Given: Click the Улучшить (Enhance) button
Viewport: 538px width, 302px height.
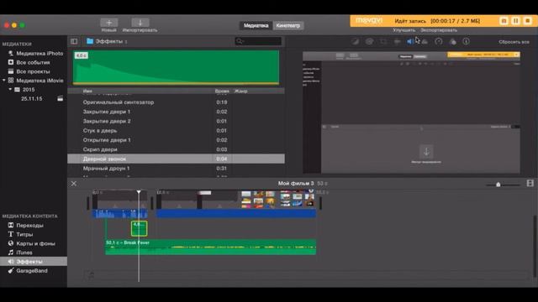Looking at the screenshot, I should click(x=403, y=30).
